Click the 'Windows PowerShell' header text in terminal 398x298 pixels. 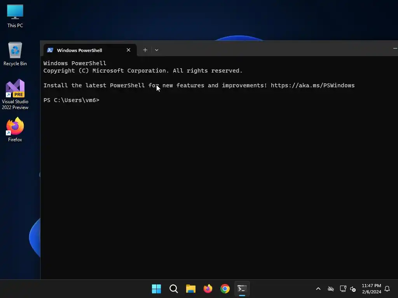click(x=75, y=63)
